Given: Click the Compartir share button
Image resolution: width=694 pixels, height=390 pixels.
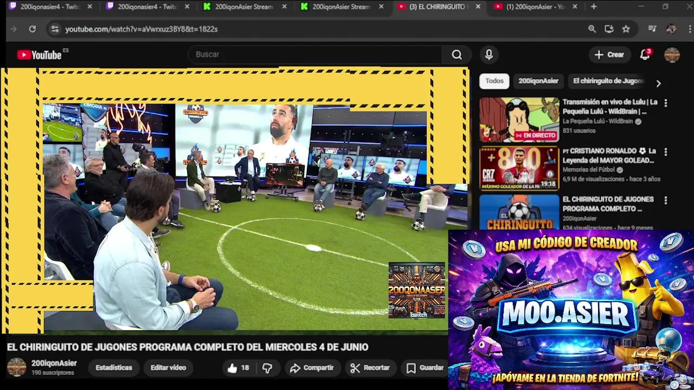Looking at the screenshot, I should click(x=312, y=368).
